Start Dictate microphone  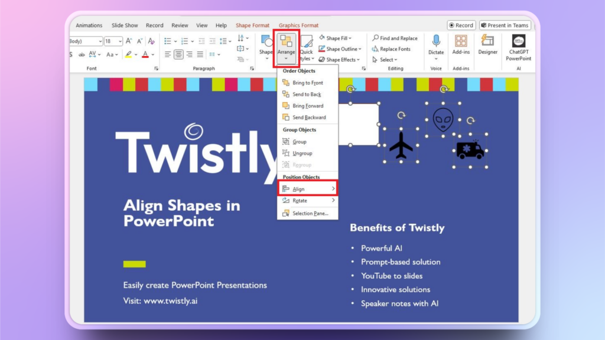click(436, 47)
